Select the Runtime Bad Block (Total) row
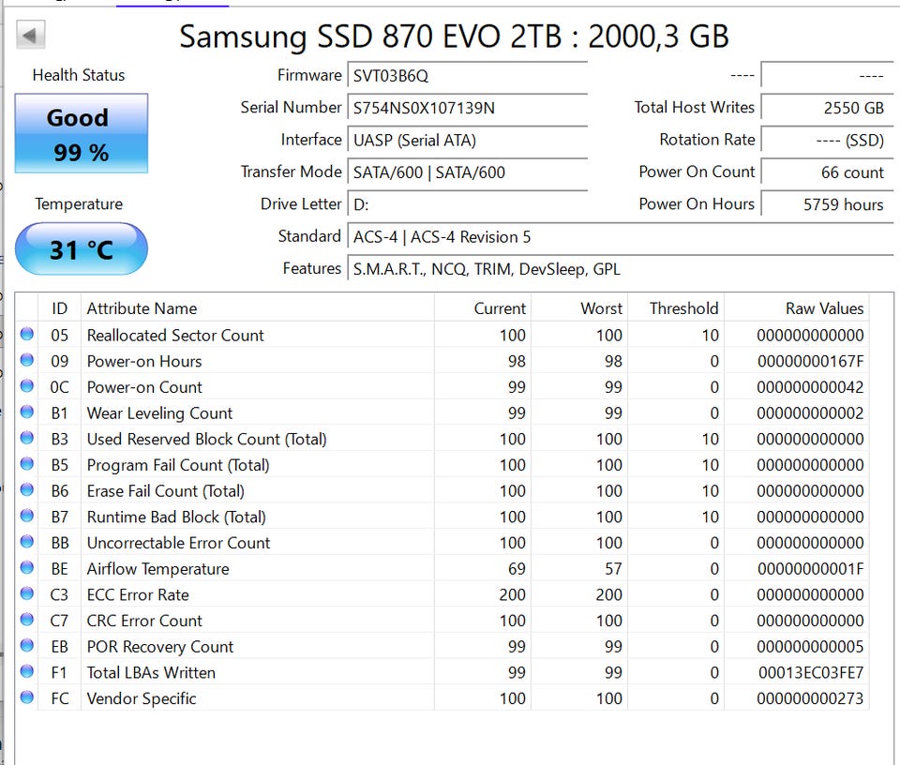The width and height of the screenshot is (900, 765). [x=442, y=517]
